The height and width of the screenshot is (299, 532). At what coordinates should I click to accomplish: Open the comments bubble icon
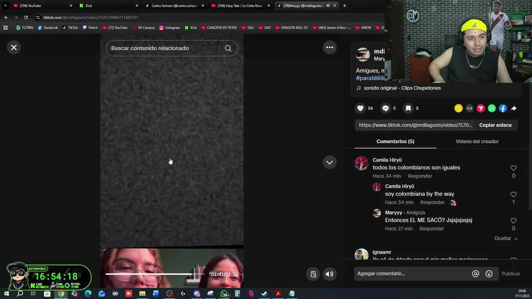(385, 108)
